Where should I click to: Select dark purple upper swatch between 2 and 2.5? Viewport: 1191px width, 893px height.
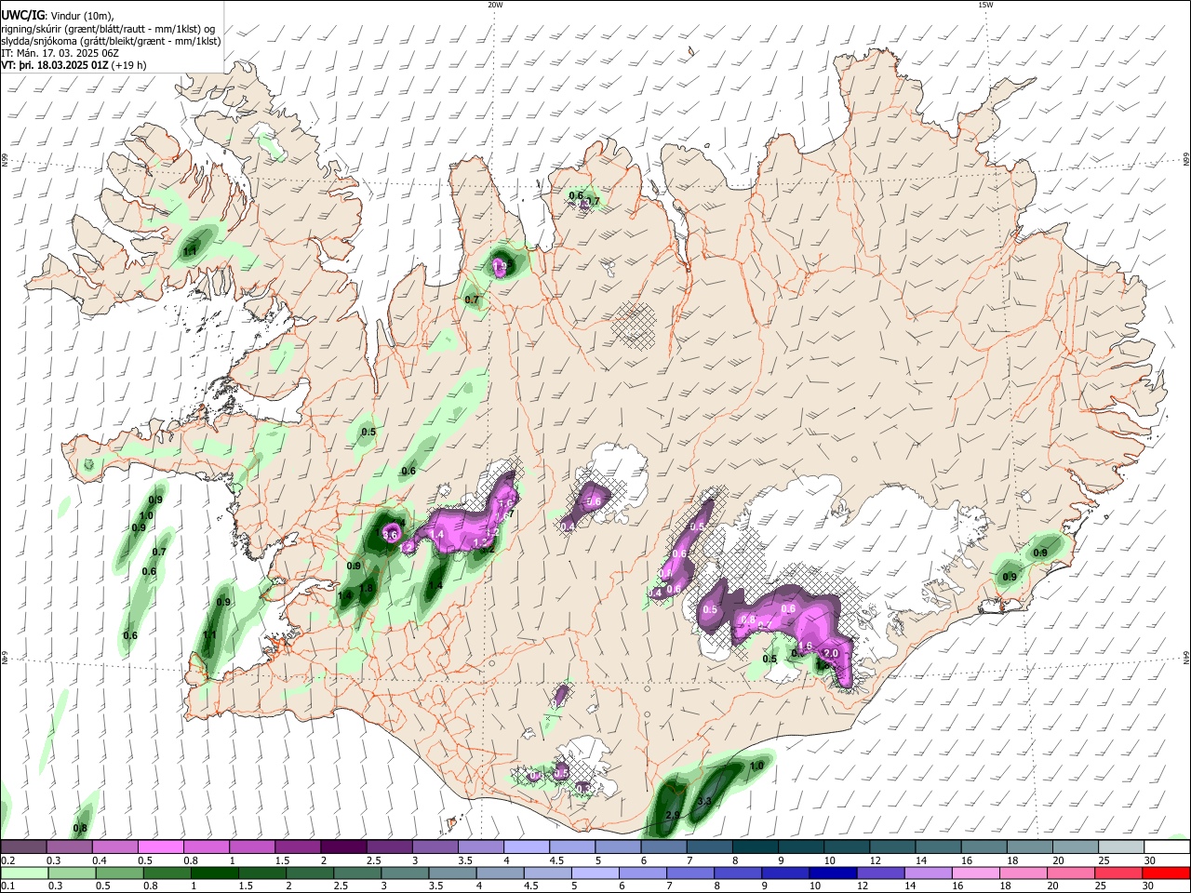click(x=343, y=847)
